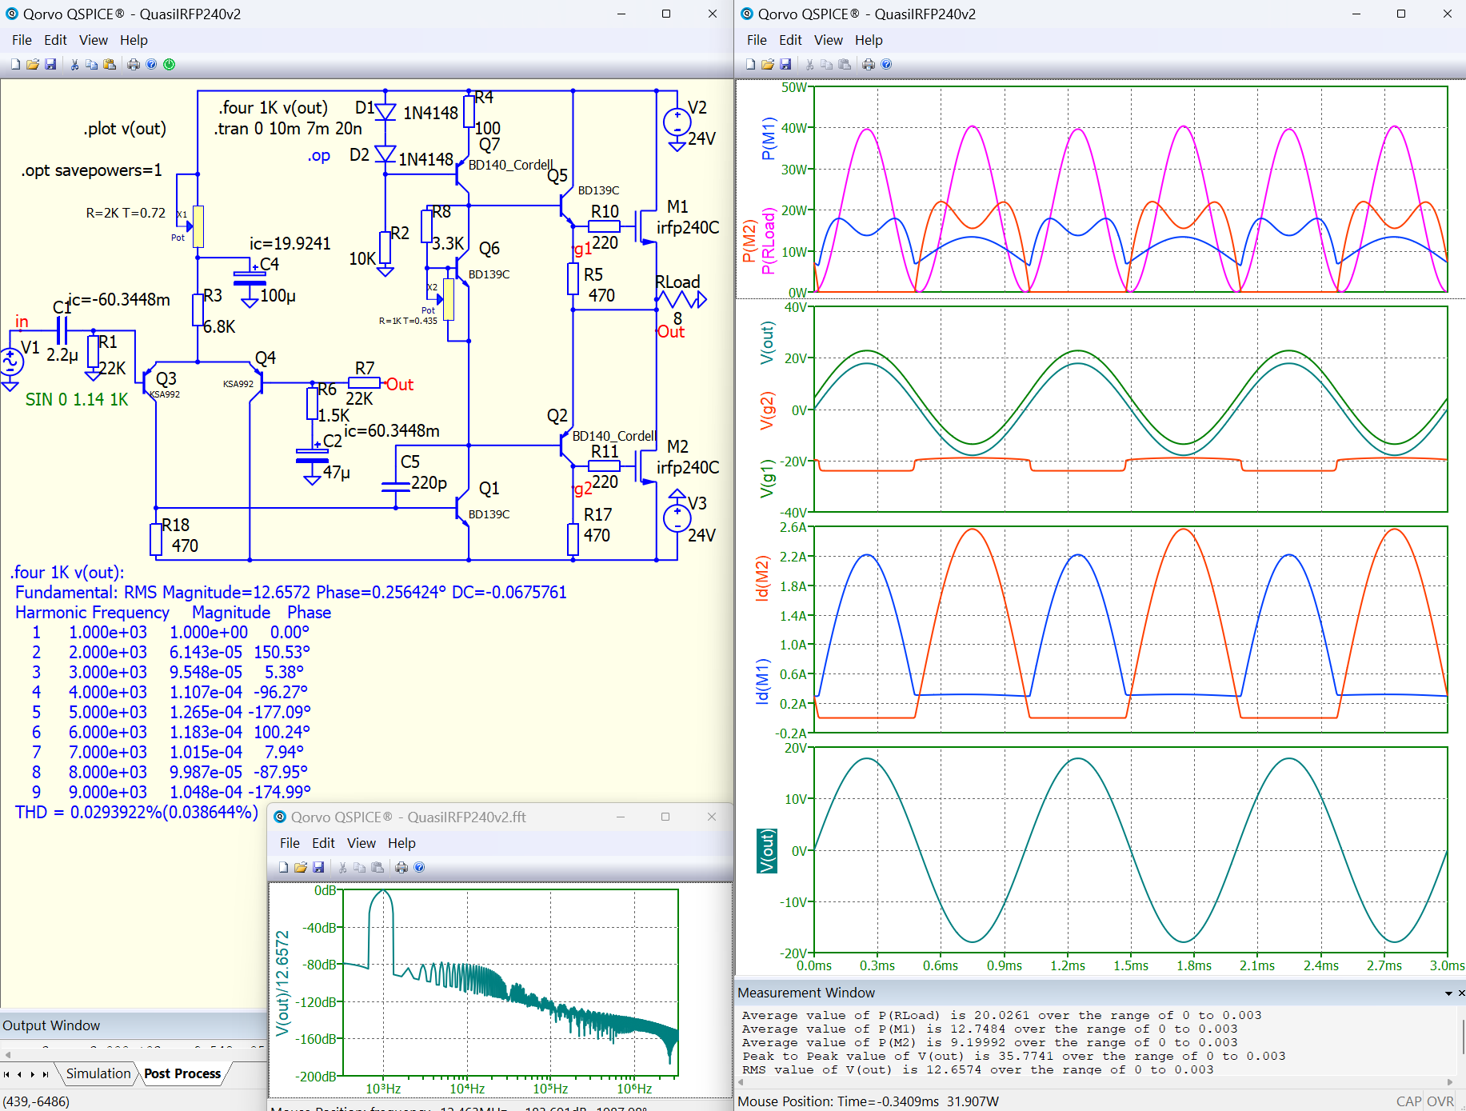Image resolution: width=1466 pixels, height=1111 pixels.
Task: Click Measurement Window vertical scrollbar
Action: (x=1462, y=1037)
